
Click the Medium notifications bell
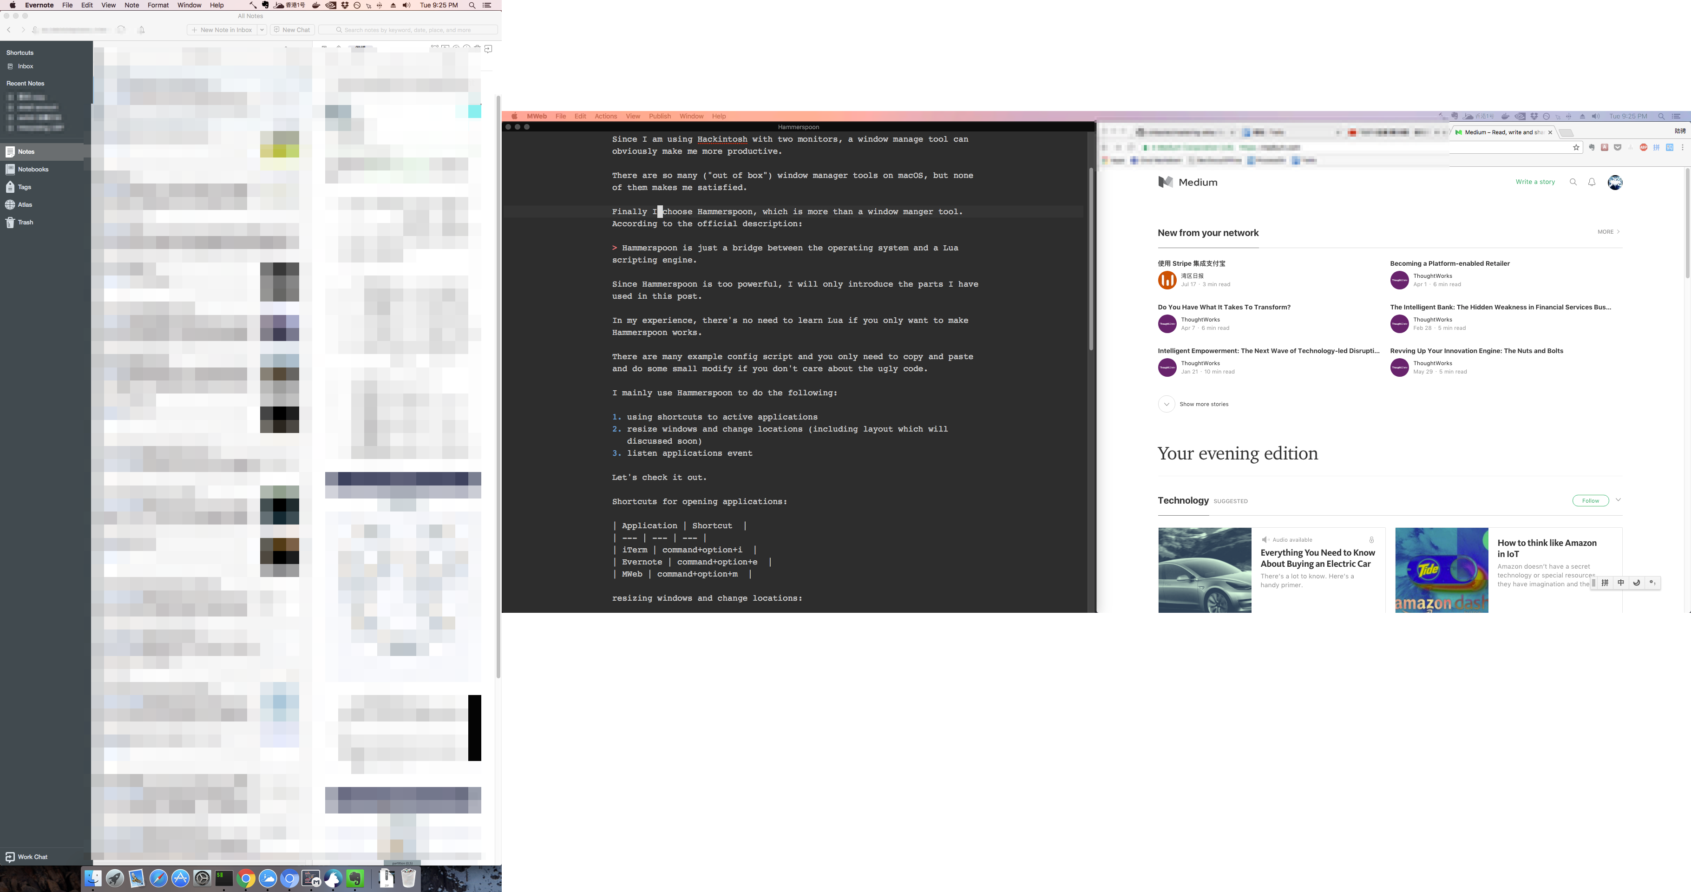(1591, 183)
